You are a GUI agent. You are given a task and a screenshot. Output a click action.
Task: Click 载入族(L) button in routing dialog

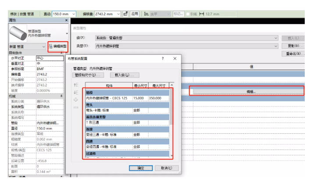click(x=125, y=75)
